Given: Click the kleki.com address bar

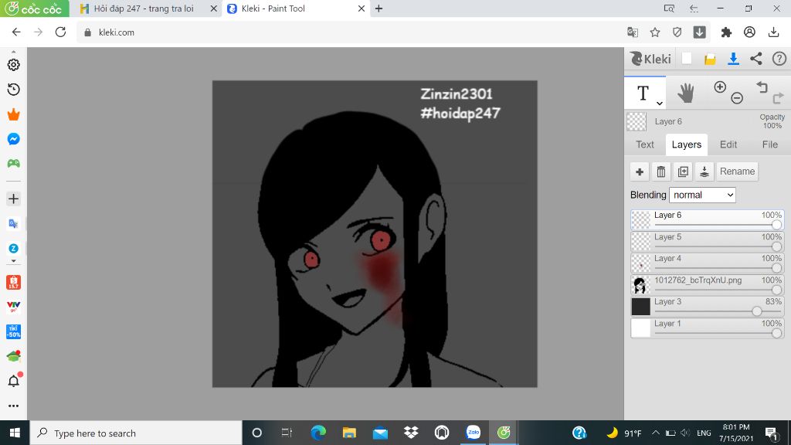Looking at the screenshot, I should click(353, 32).
